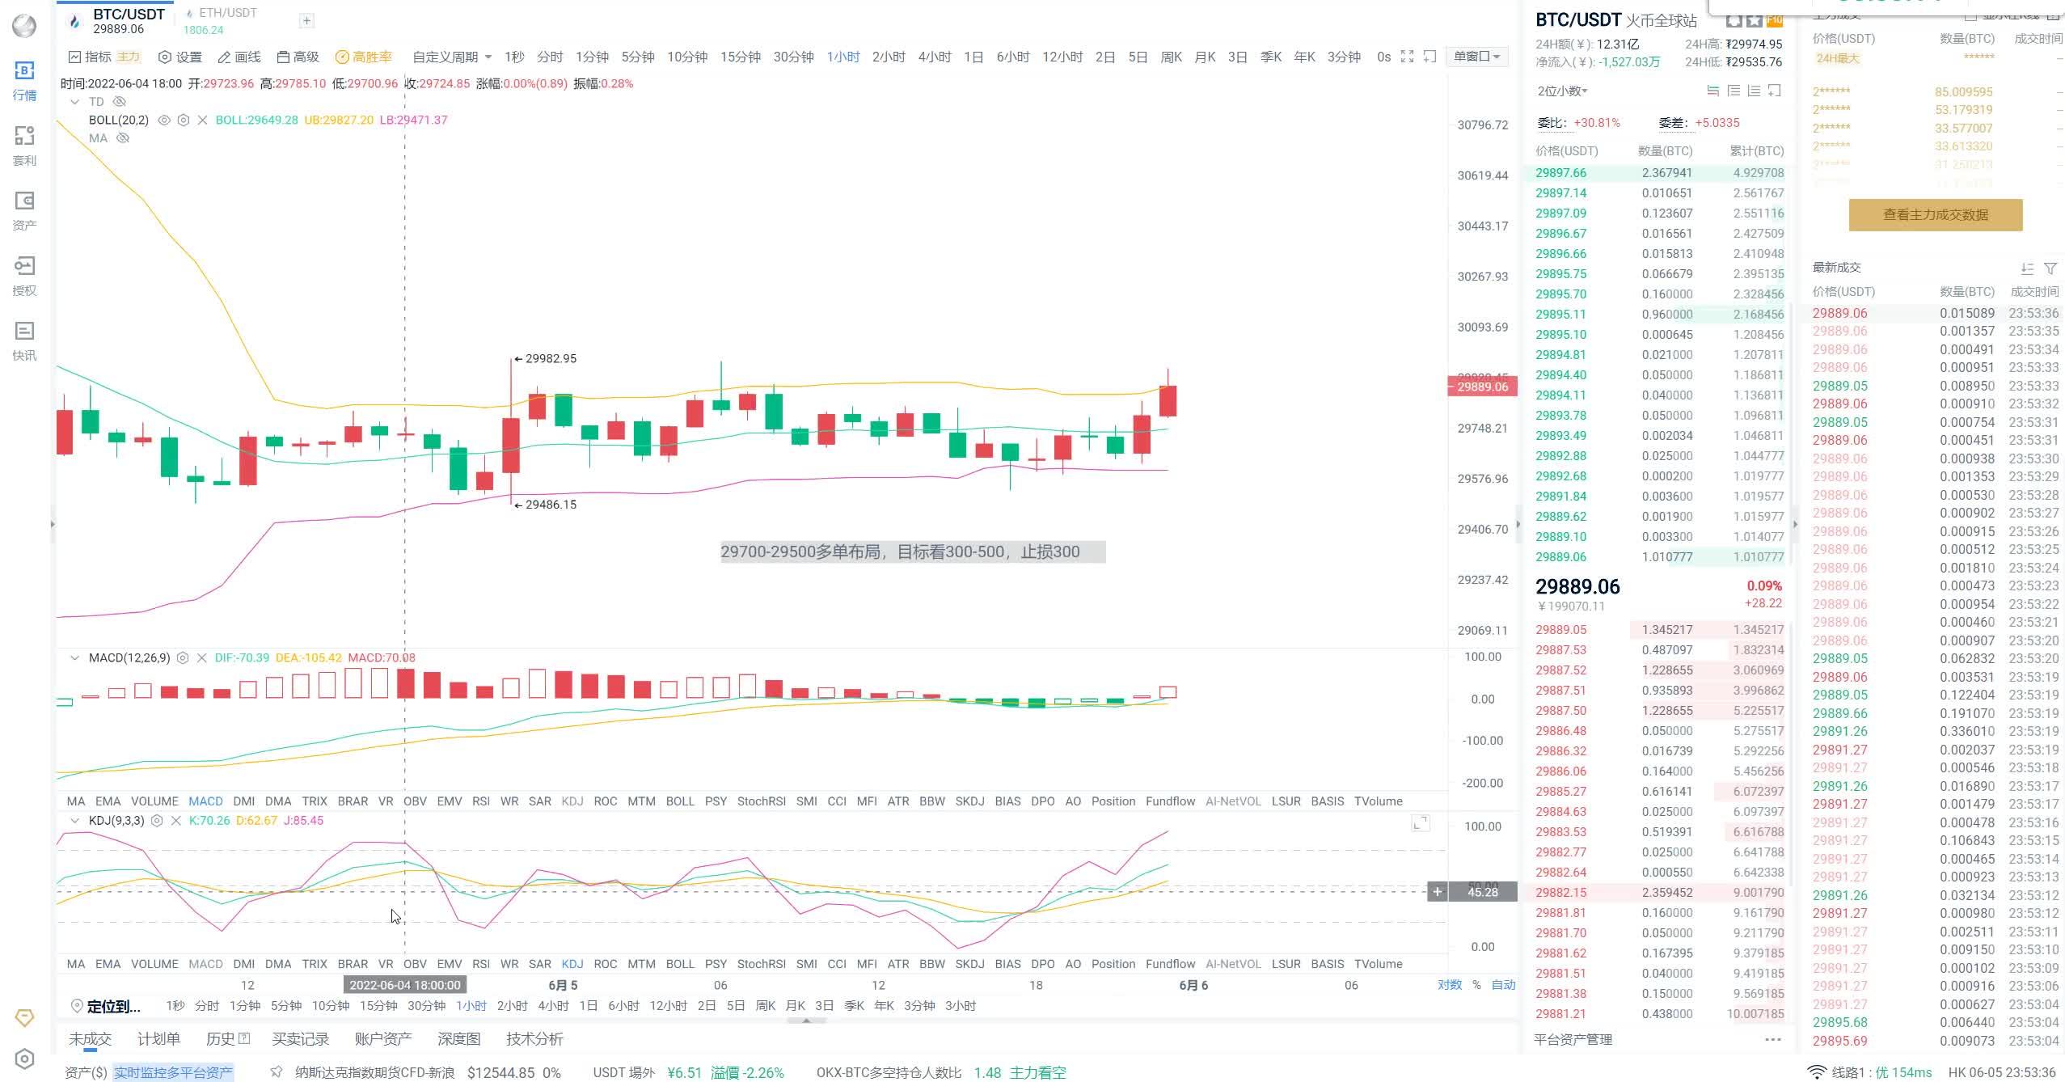Click the 指标 indicators icon
Viewport: 2065px width, 1082px height.
(90, 57)
